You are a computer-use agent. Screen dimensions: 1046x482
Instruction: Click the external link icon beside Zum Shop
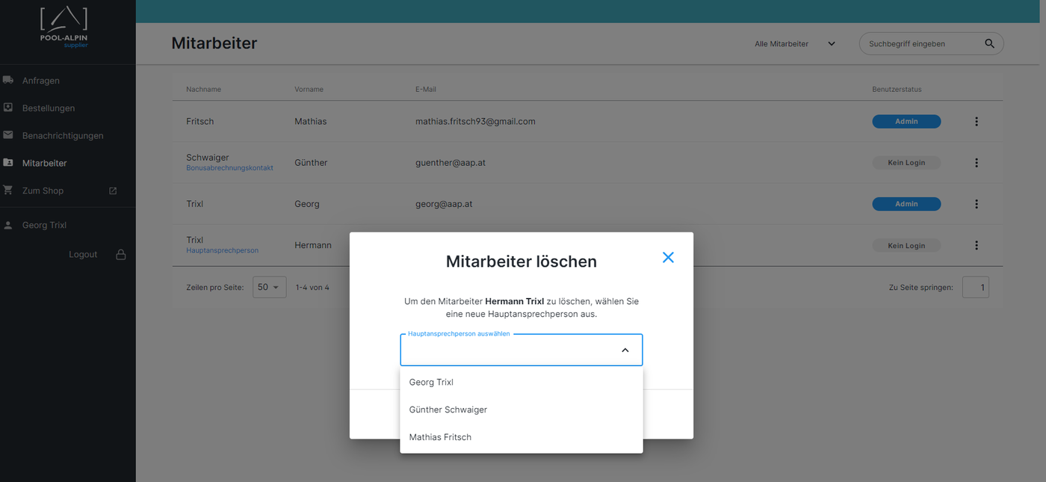[x=113, y=191]
